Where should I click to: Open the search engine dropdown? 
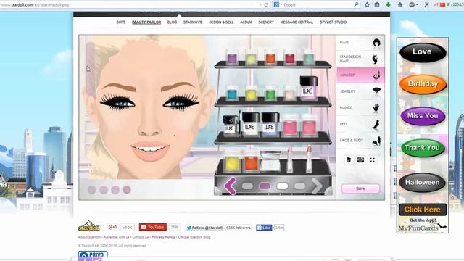278,5
